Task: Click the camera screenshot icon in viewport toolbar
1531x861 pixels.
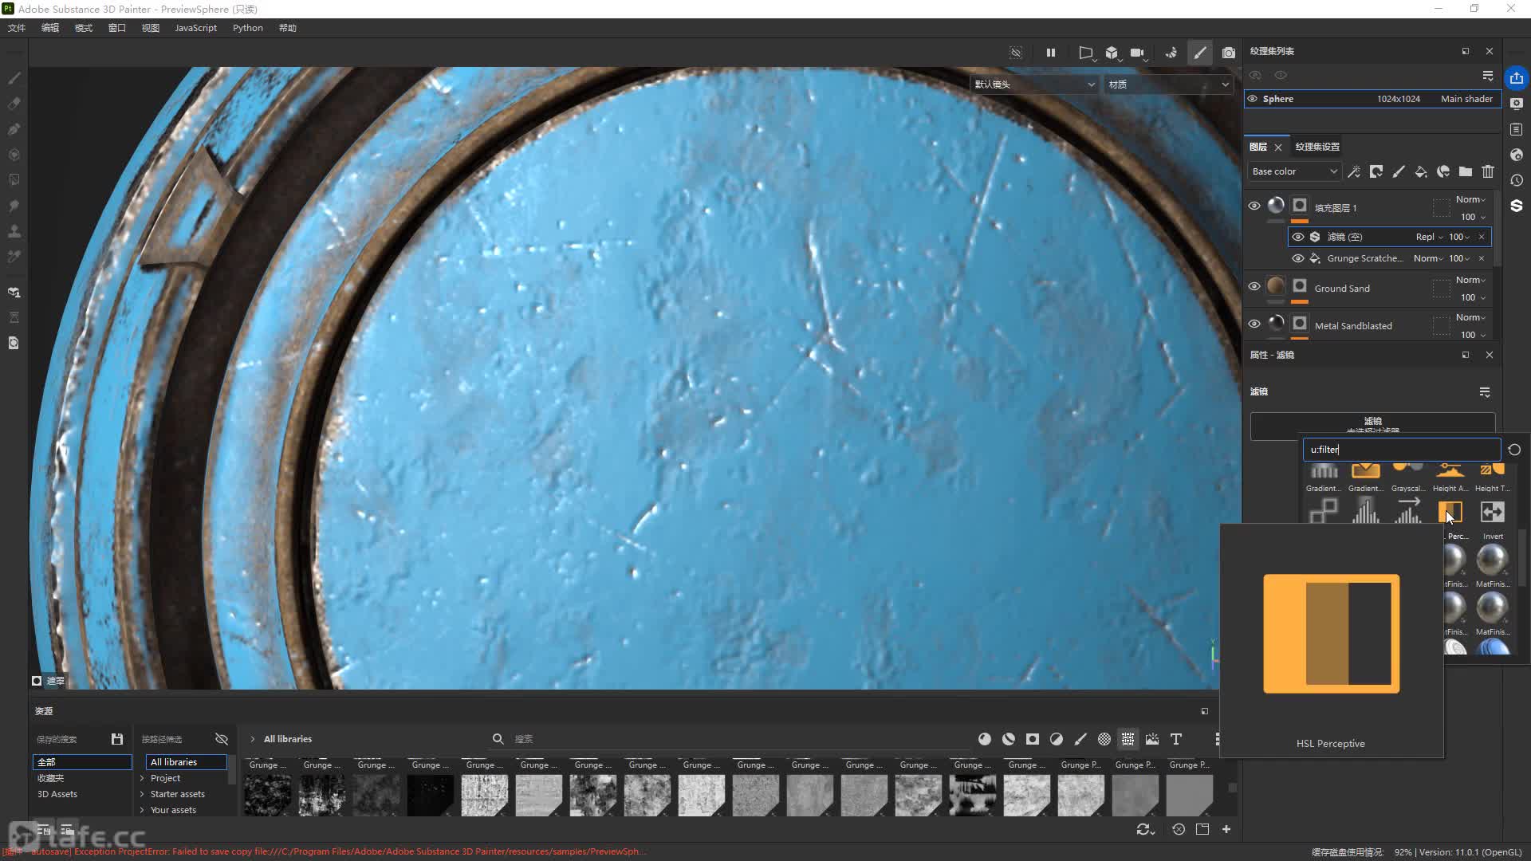Action: pos(1229,53)
